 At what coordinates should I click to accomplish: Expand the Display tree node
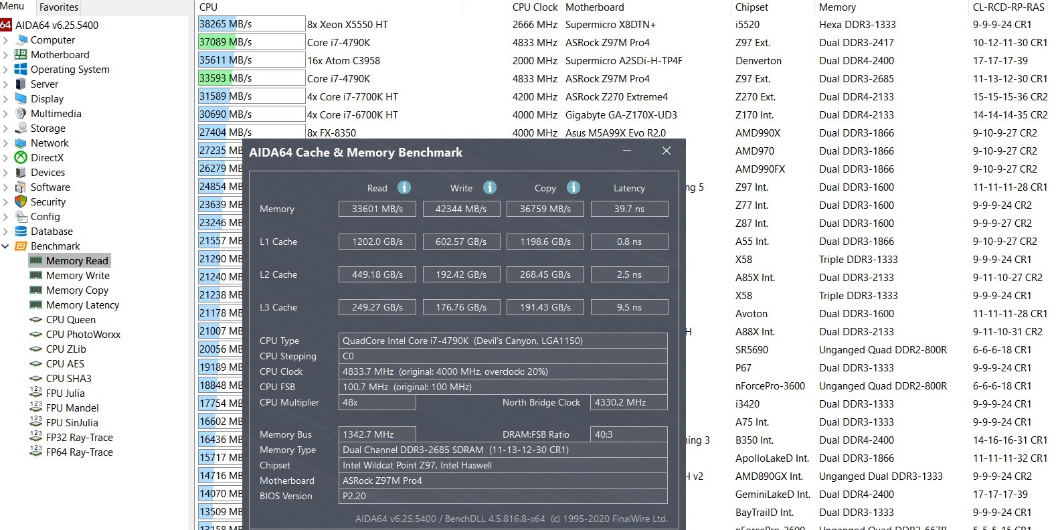(x=6, y=99)
